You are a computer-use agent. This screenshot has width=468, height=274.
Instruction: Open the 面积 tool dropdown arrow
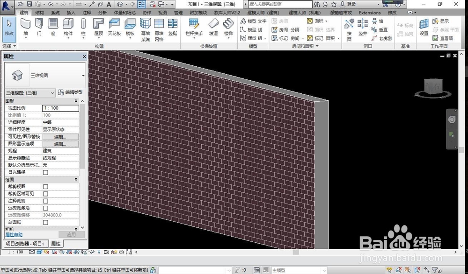(326, 21)
